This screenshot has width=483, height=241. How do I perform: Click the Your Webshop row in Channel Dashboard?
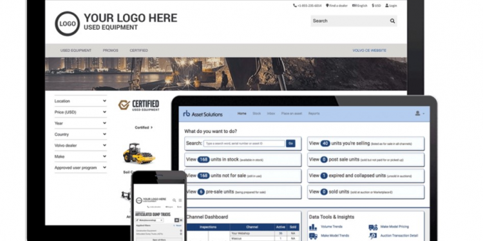coord(265,233)
